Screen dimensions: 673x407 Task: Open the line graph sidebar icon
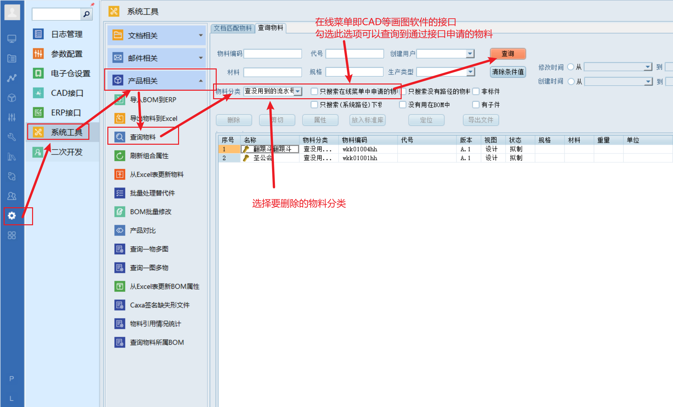12,78
